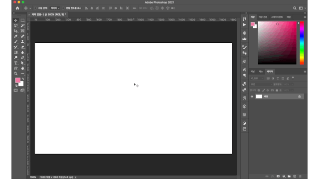Select the Background layer thumbnail
The width and height of the screenshot is (319, 179).
pyautogui.click(x=259, y=96)
